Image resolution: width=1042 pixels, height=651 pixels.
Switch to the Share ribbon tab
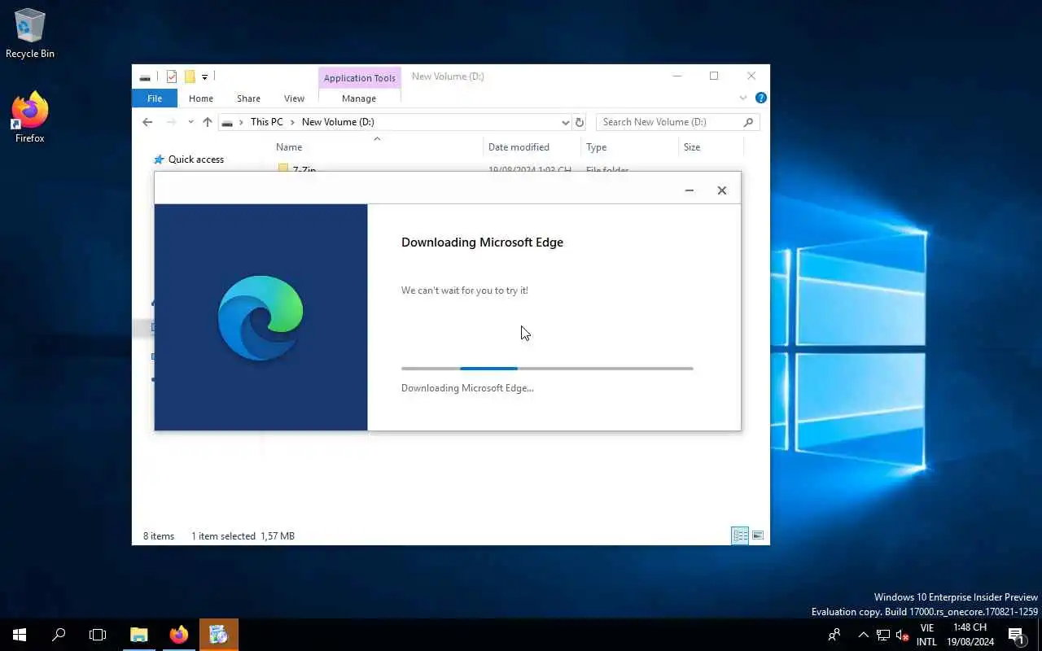click(248, 98)
